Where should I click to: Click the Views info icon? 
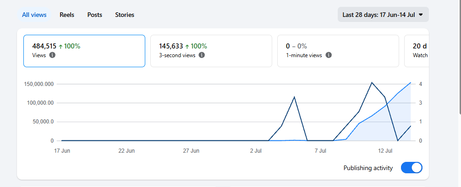tap(52, 55)
